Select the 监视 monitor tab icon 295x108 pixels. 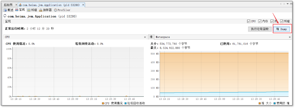(x=17, y=10)
